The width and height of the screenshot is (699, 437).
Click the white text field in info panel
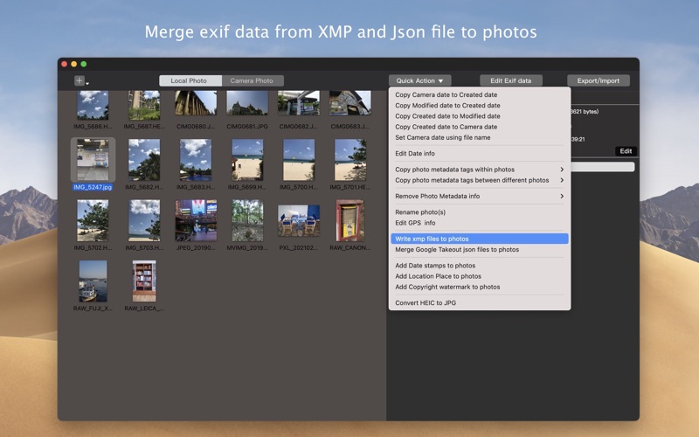pos(602,167)
